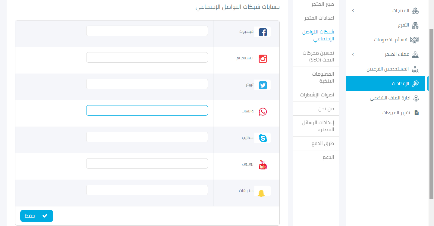Click the YouTube logo icon
Viewport: 434px width, 226px height.
coord(263,165)
